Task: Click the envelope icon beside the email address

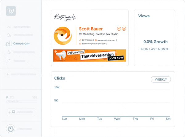Action: (x=80, y=44)
